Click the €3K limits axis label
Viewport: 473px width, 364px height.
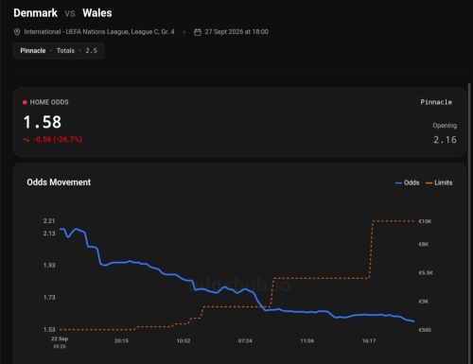424,302
